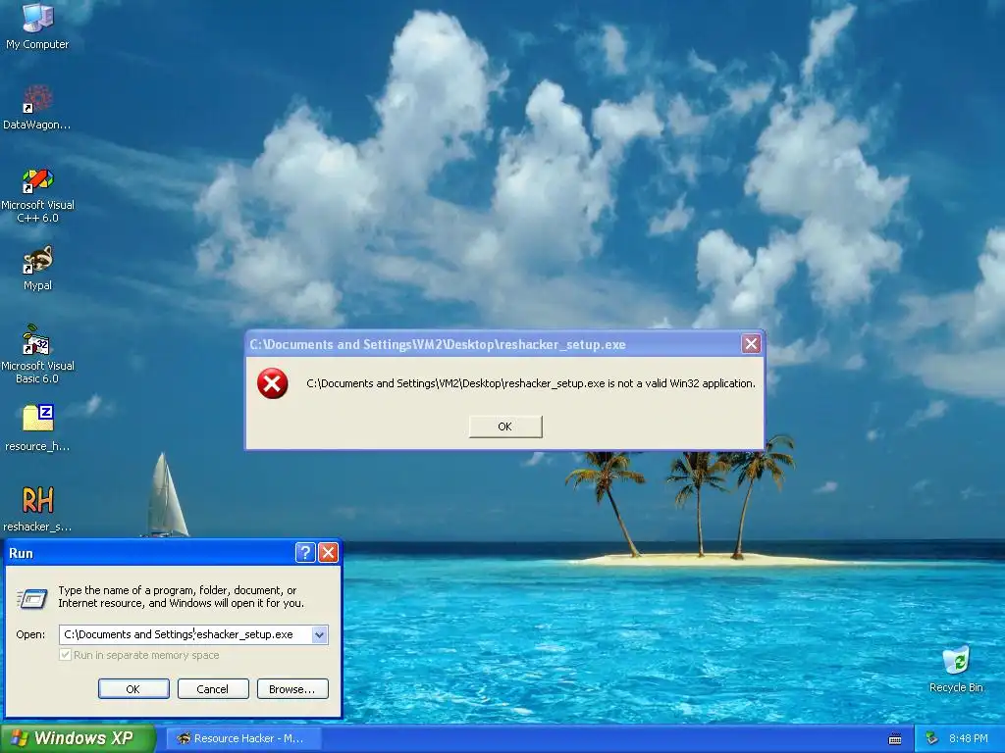
Task: Select Microsoft Visual C++ 6.0 shortcut
Action: pyautogui.click(x=37, y=195)
